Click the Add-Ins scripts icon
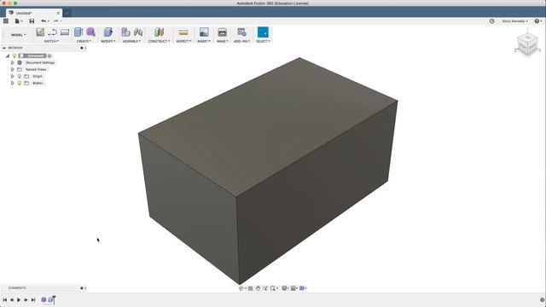Image resolution: width=546 pixels, height=307 pixels. click(241, 32)
